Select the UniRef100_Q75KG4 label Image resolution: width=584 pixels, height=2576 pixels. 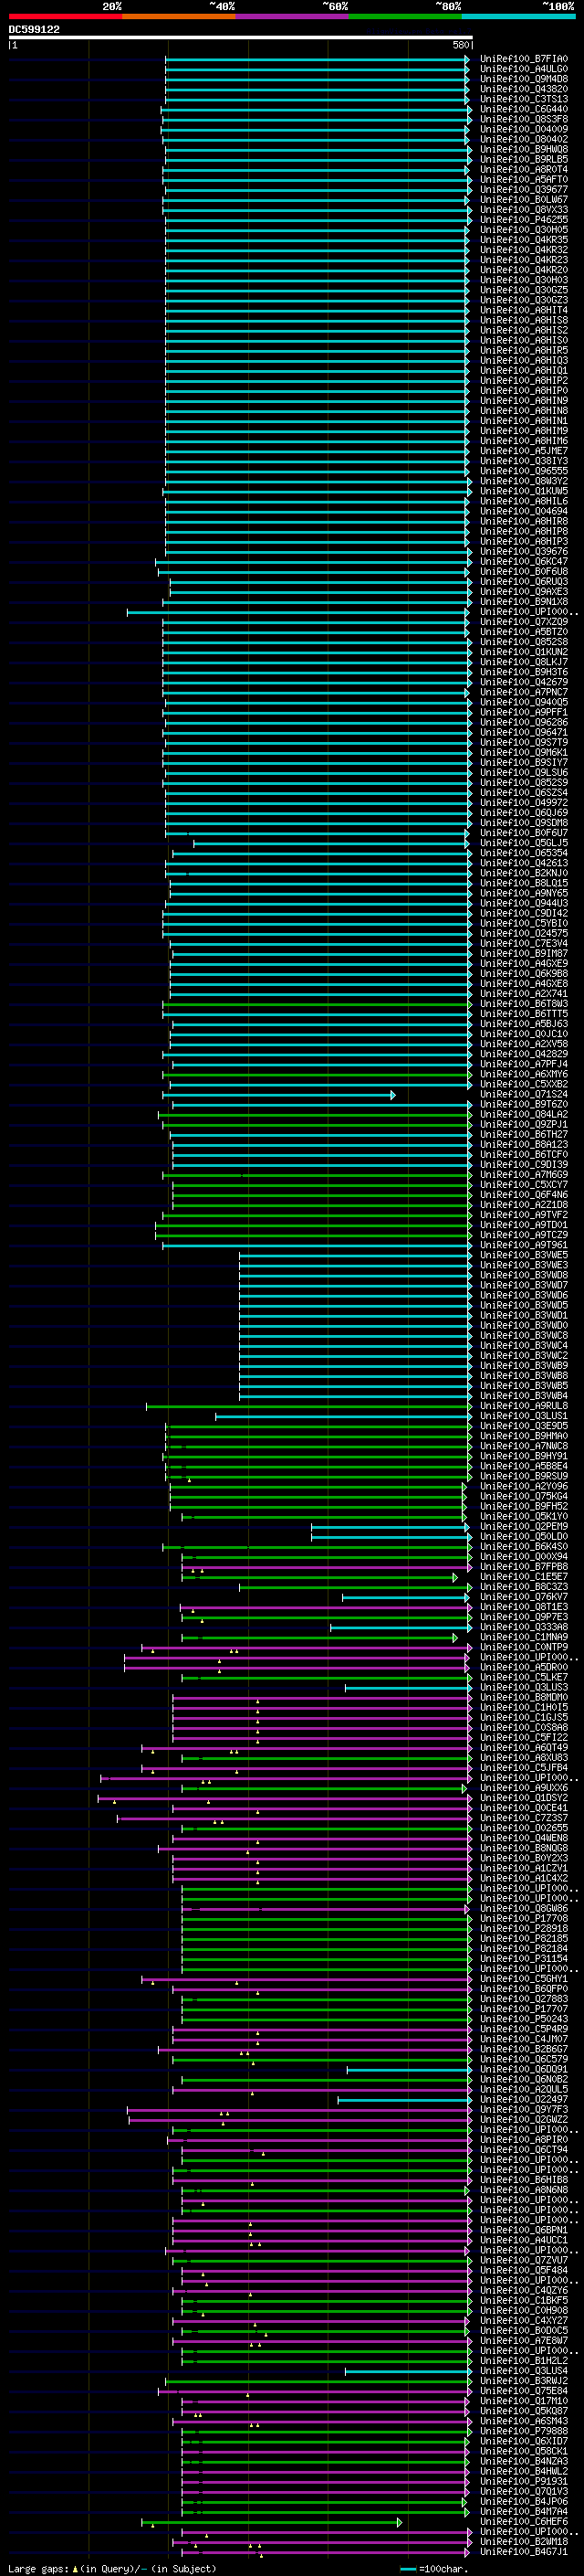click(523, 1496)
